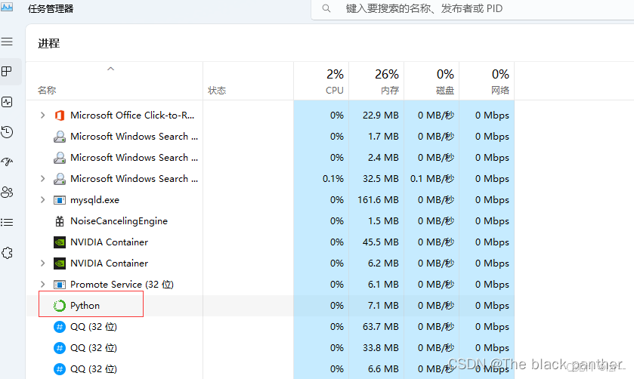Sort processes by CPU column header

(x=335, y=90)
